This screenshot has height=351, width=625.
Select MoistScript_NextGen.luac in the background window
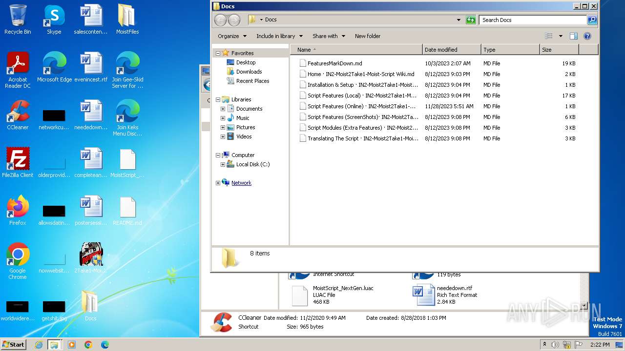click(x=332, y=295)
